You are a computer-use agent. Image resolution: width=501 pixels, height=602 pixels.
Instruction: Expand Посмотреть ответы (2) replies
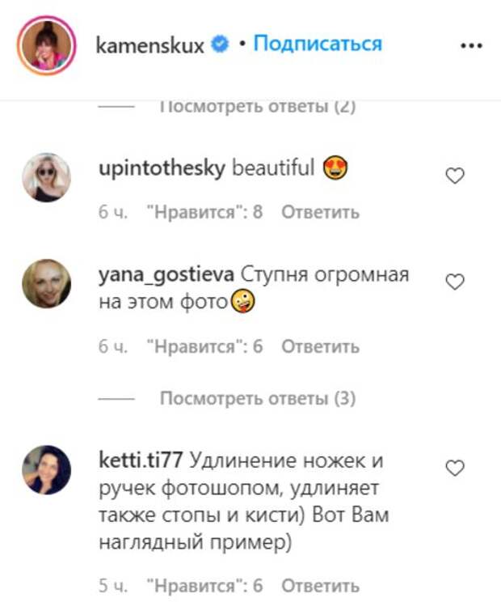point(258,106)
